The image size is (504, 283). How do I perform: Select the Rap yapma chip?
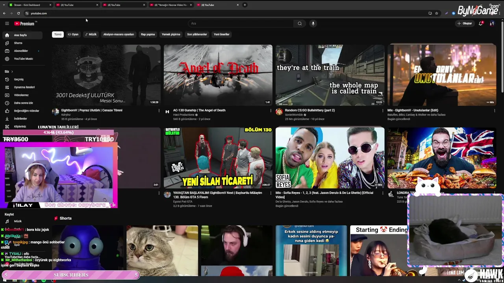[148, 35]
